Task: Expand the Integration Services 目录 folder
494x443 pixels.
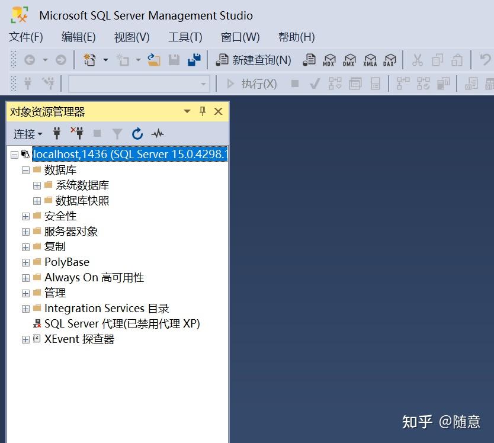Action: tap(25, 309)
